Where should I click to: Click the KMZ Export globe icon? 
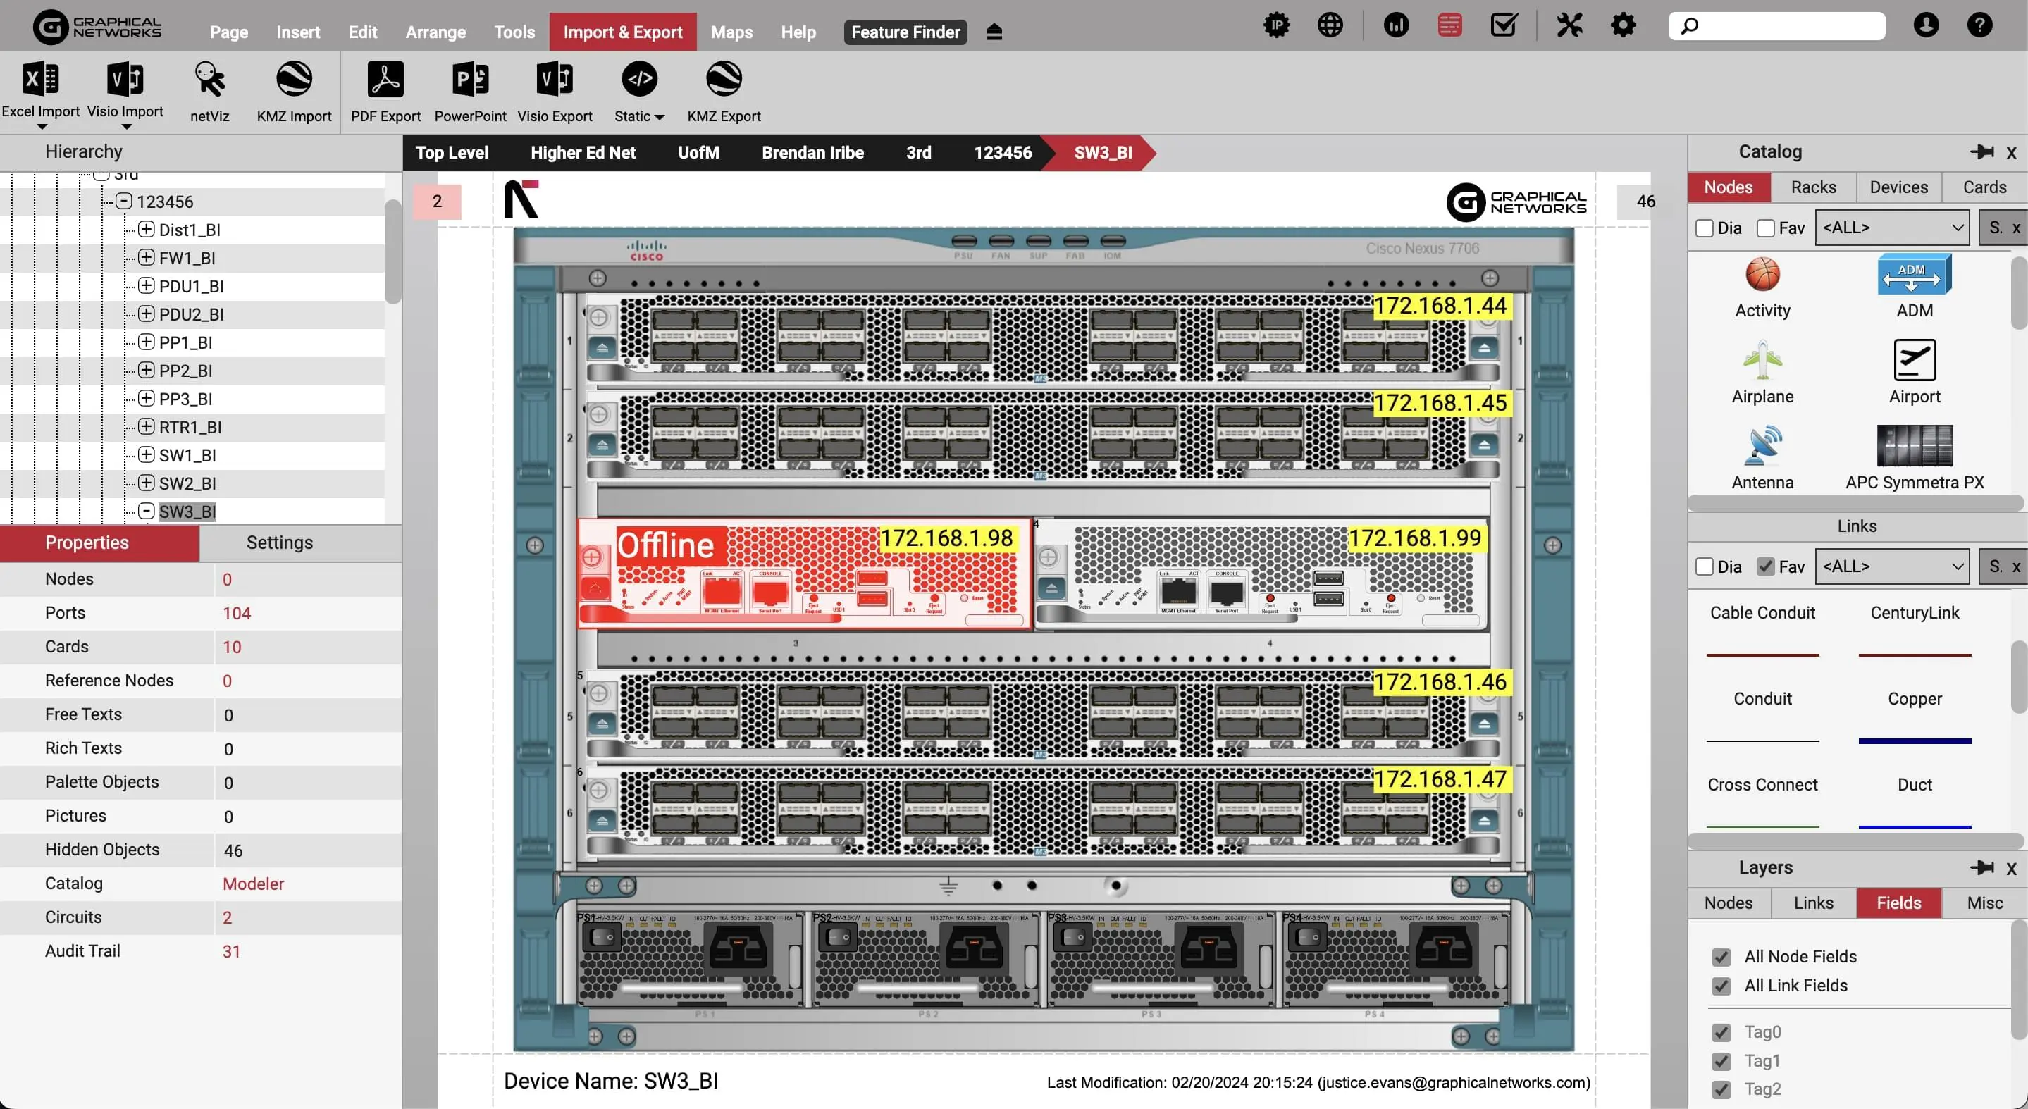tap(724, 79)
